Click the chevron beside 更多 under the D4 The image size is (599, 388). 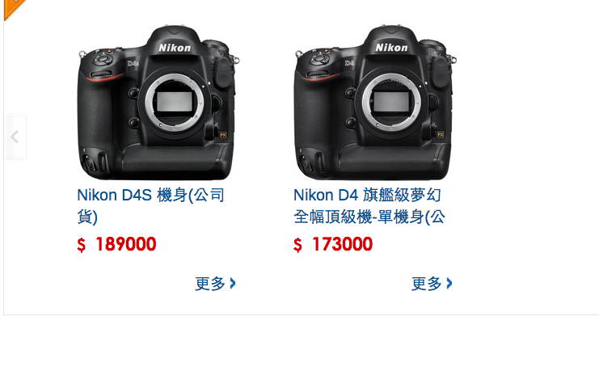coord(449,284)
